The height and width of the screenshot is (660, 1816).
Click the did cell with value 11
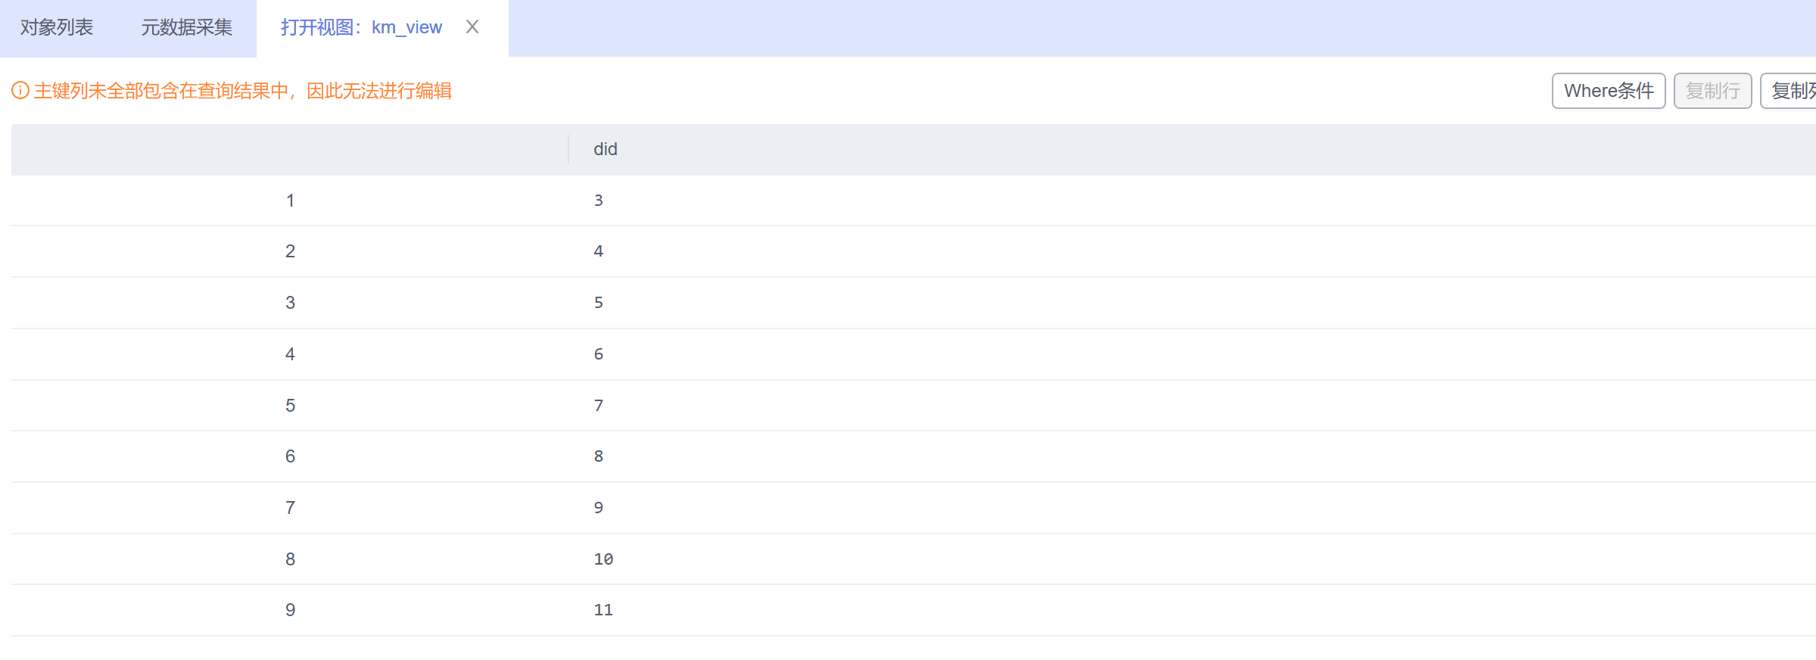(x=1192, y=610)
